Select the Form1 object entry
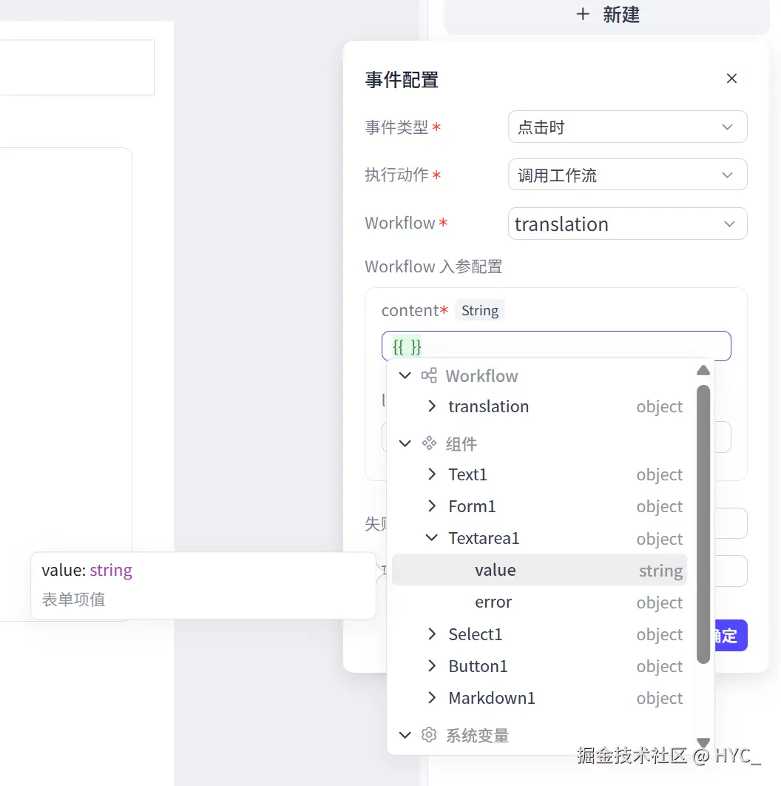The image size is (781, 786). click(540, 506)
